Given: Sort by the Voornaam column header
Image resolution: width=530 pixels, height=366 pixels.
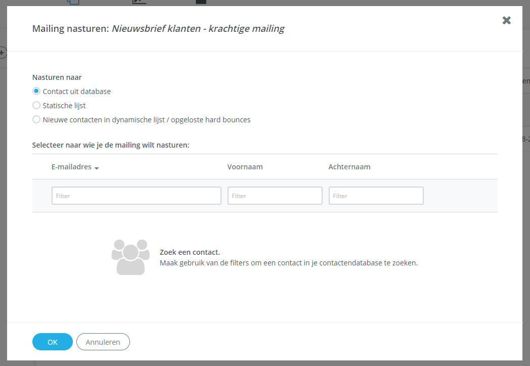Looking at the screenshot, I should (245, 167).
